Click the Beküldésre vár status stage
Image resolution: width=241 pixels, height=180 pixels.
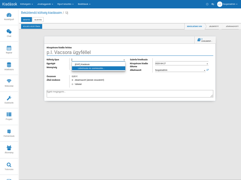pyautogui.click(x=194, y=26)
